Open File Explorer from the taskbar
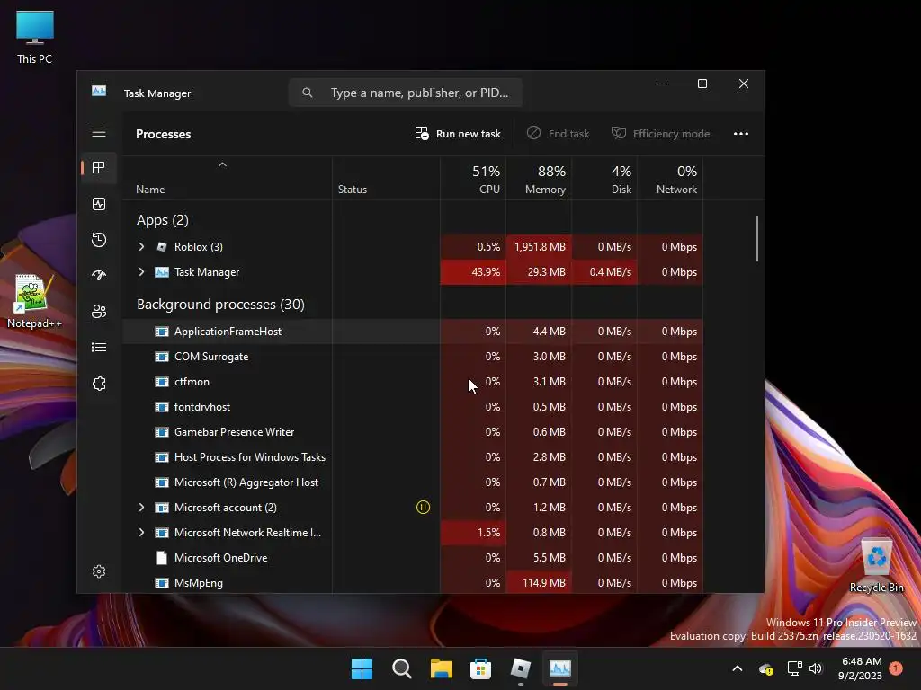The image size is (921, 690). [441, 668]
